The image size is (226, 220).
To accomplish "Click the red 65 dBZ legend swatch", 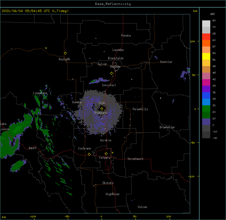I will 206,37.
